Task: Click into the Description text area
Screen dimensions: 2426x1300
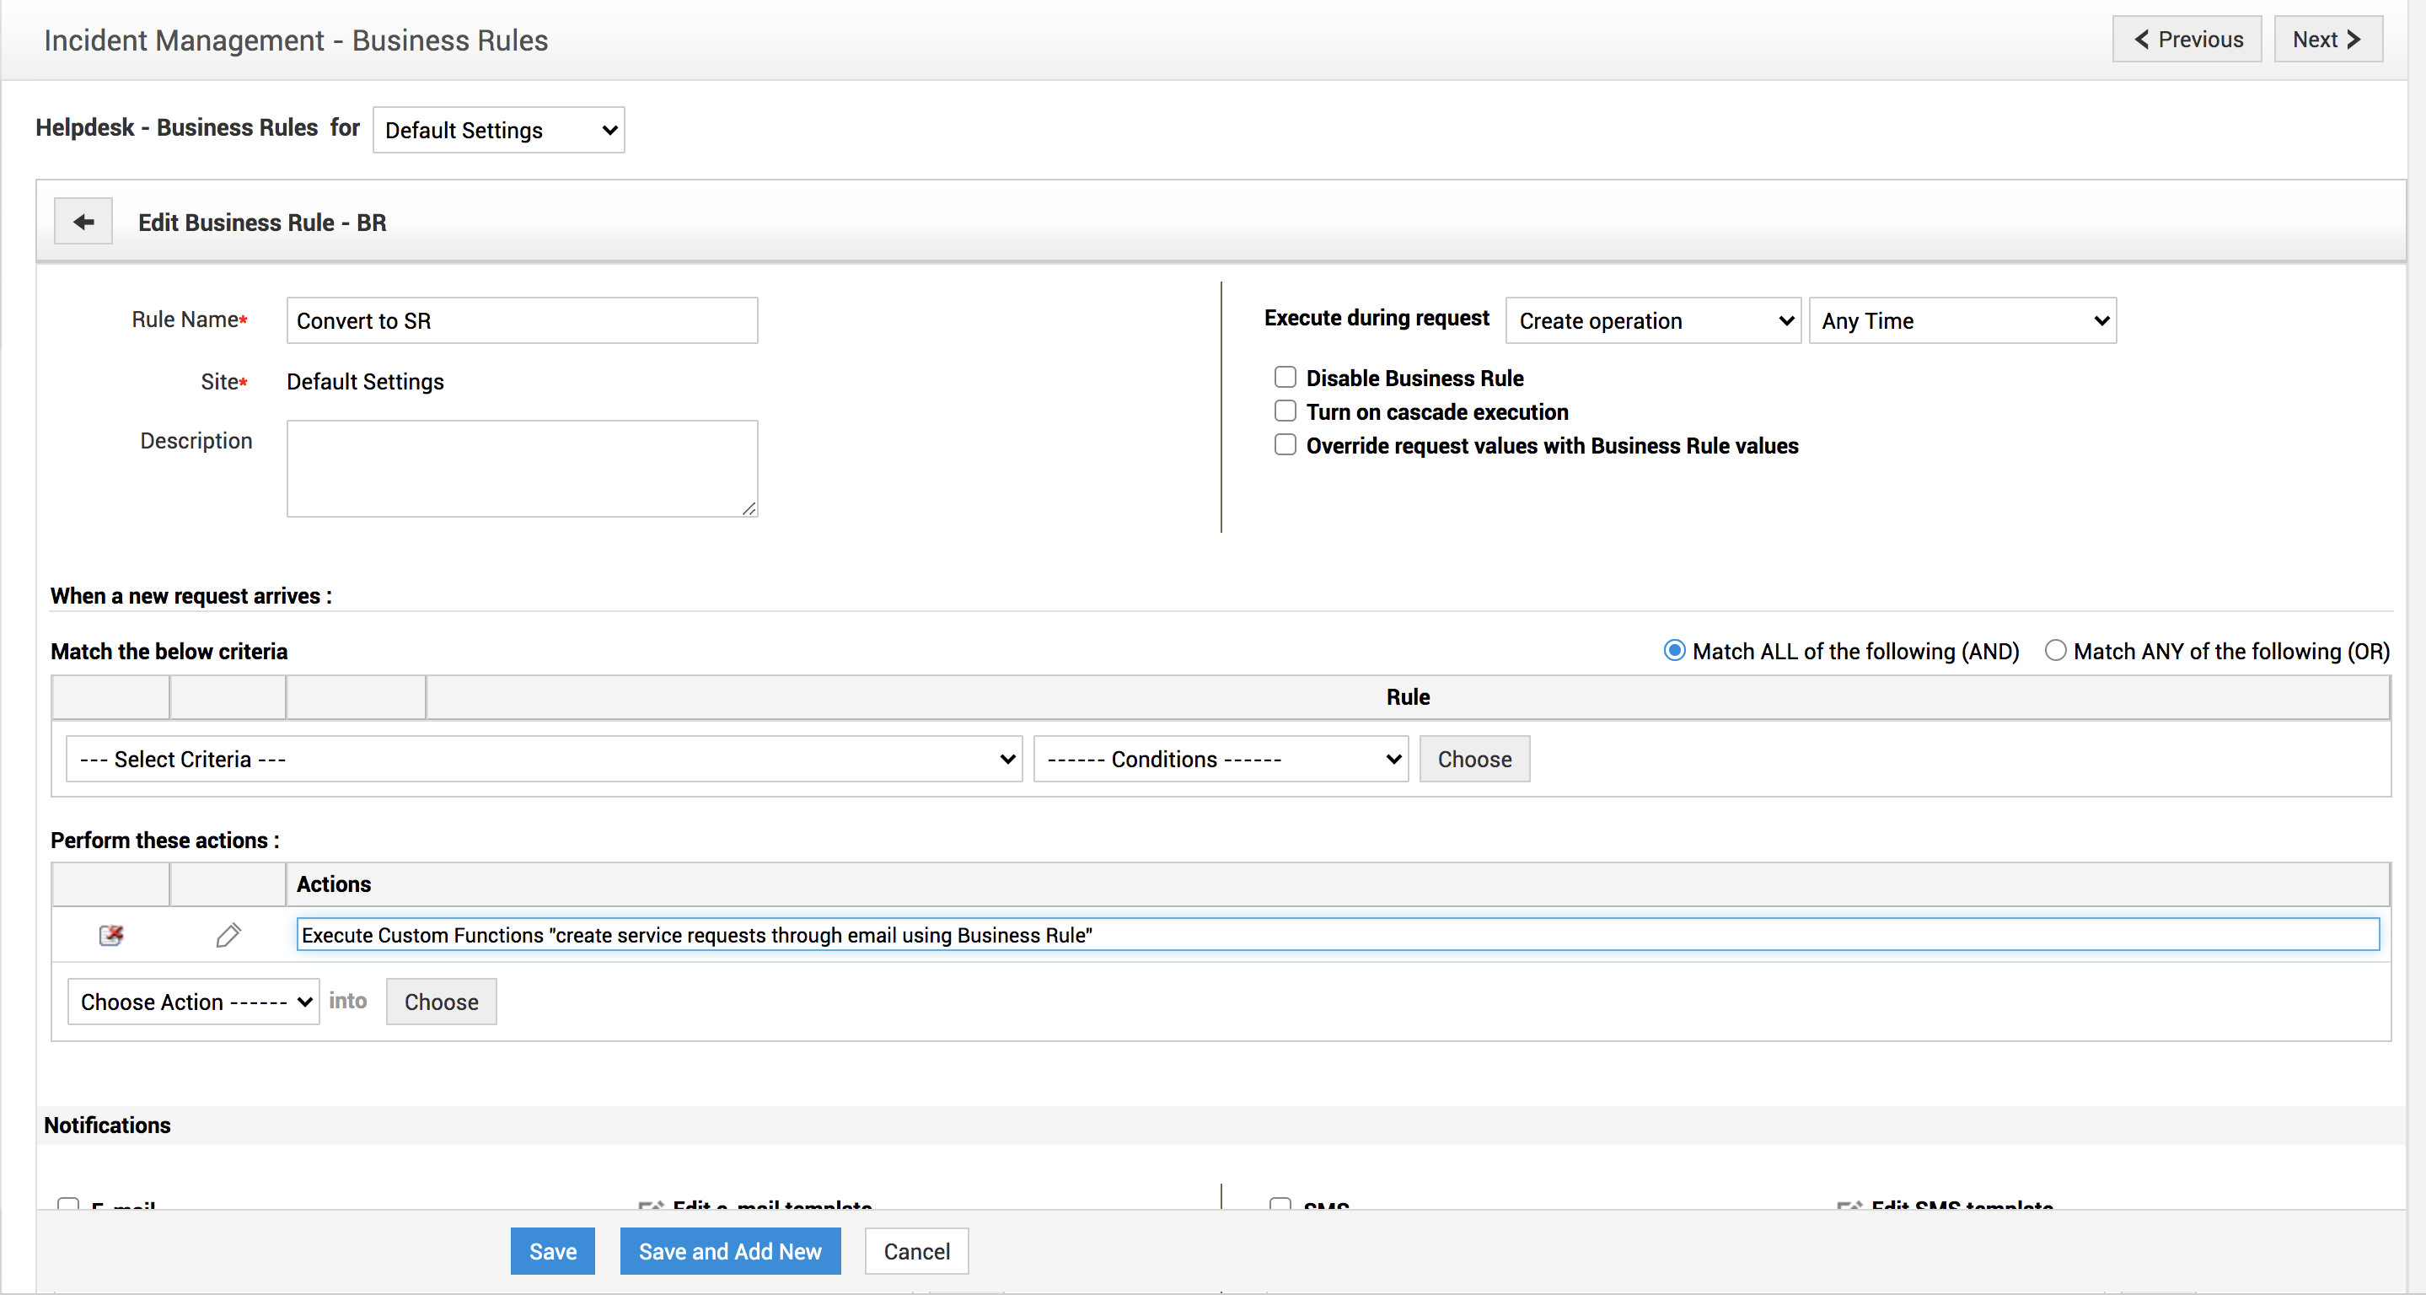Action: tap(522, 469)
